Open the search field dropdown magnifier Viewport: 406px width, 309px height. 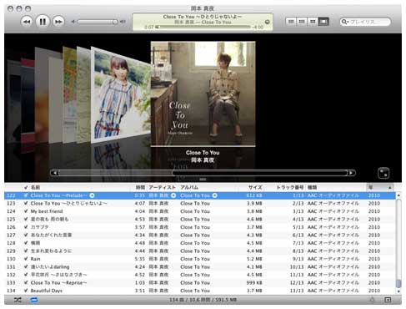click(344, 22)
